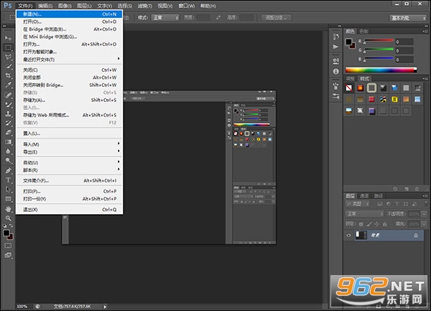The height and width of the screenshot is (311, 431).
Task: Open the 基本功能 workspace dropdown
Action: click(x=408, y=18)
